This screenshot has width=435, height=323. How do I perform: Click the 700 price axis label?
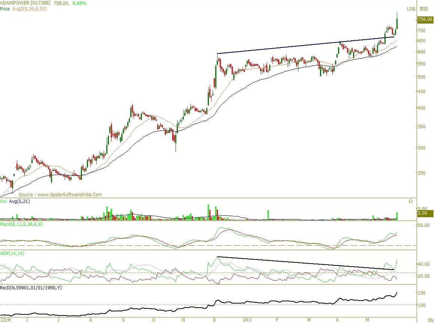422,31
